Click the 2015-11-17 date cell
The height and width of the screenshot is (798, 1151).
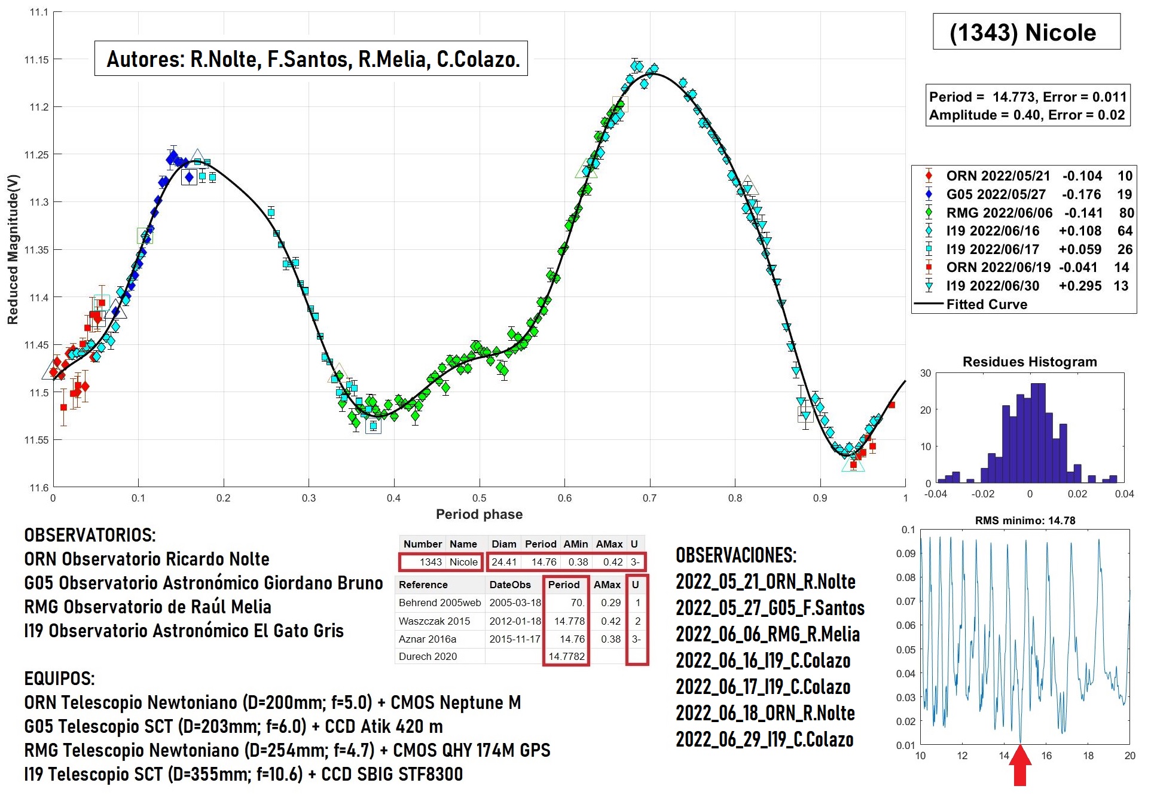(x=515, y=639)
